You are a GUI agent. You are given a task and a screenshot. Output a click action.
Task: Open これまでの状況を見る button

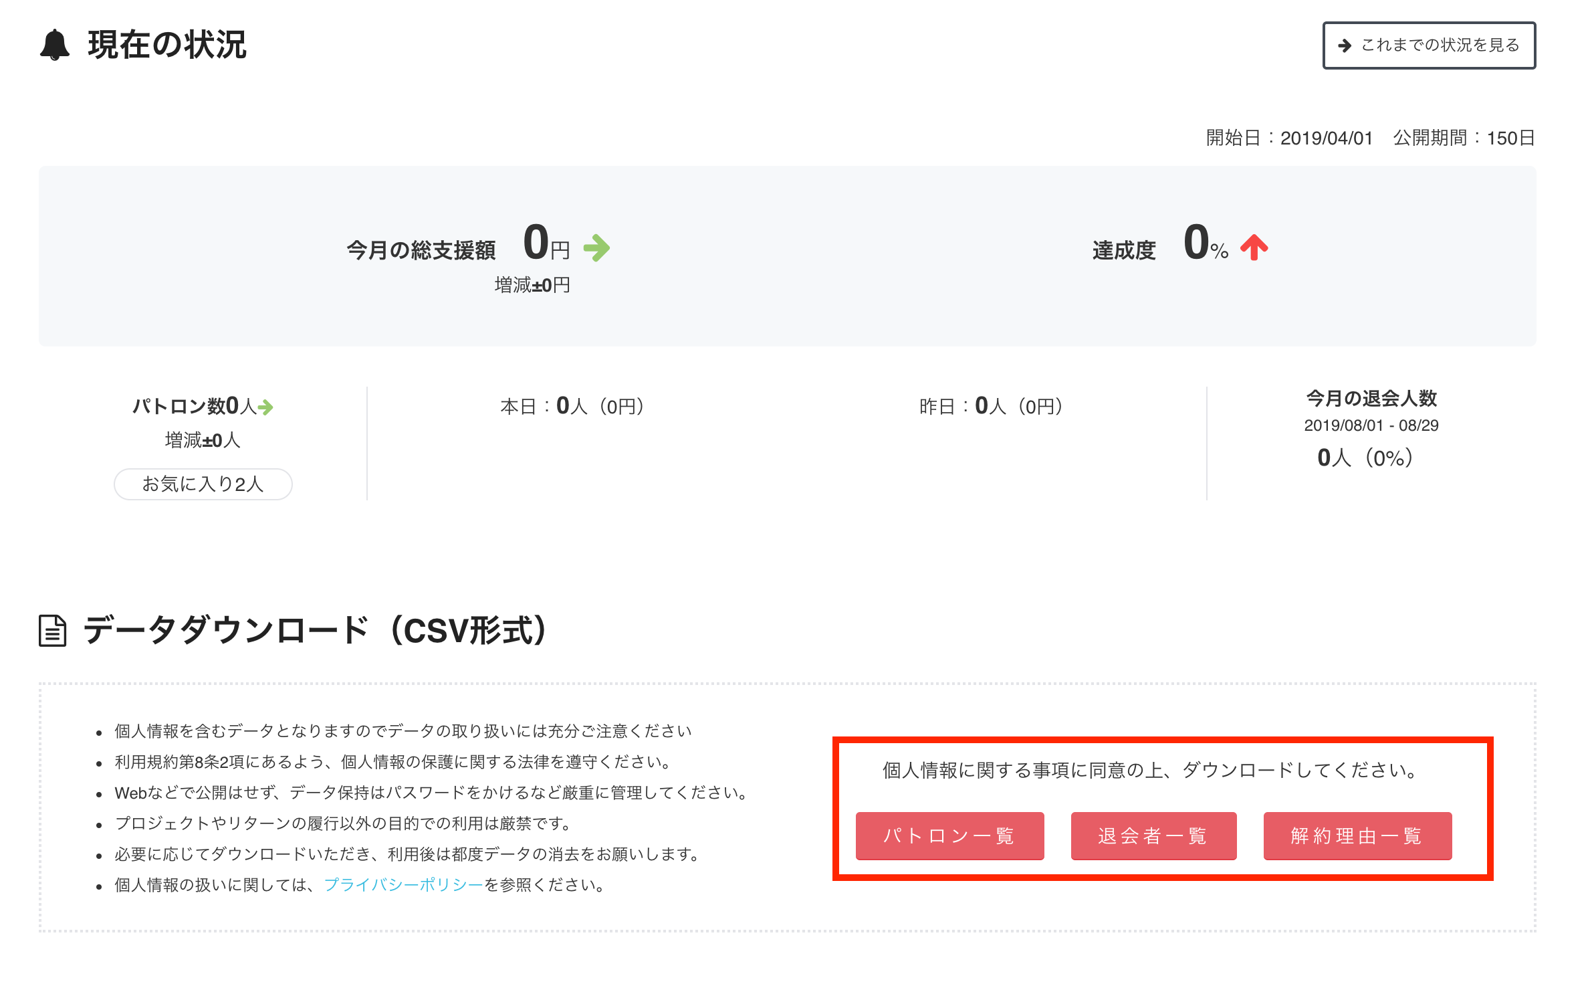(1429, 45)
